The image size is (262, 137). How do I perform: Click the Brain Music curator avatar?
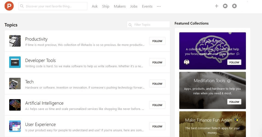coord(187,62)
